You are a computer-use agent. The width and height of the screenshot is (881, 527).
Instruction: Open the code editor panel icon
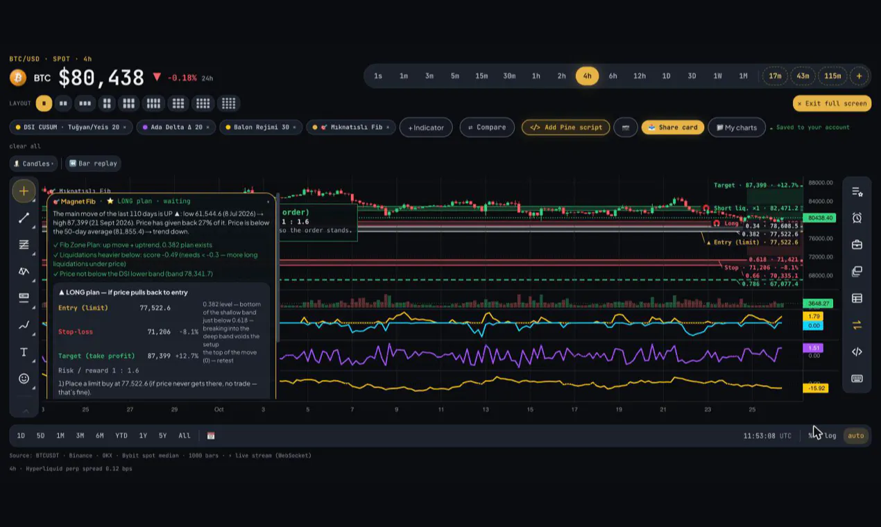point(857,352)
